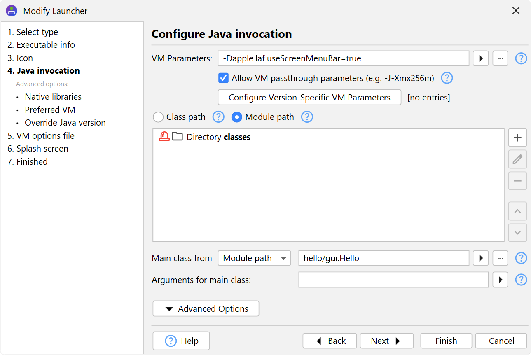531x355 pixels.
Task: Click help icon next to Module path
Action: pyautogui.click(x=307, y=117)
